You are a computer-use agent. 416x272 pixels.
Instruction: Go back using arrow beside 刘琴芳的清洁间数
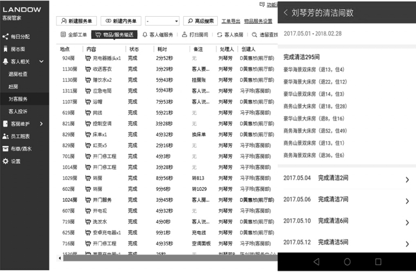click(x=285, y=13)
